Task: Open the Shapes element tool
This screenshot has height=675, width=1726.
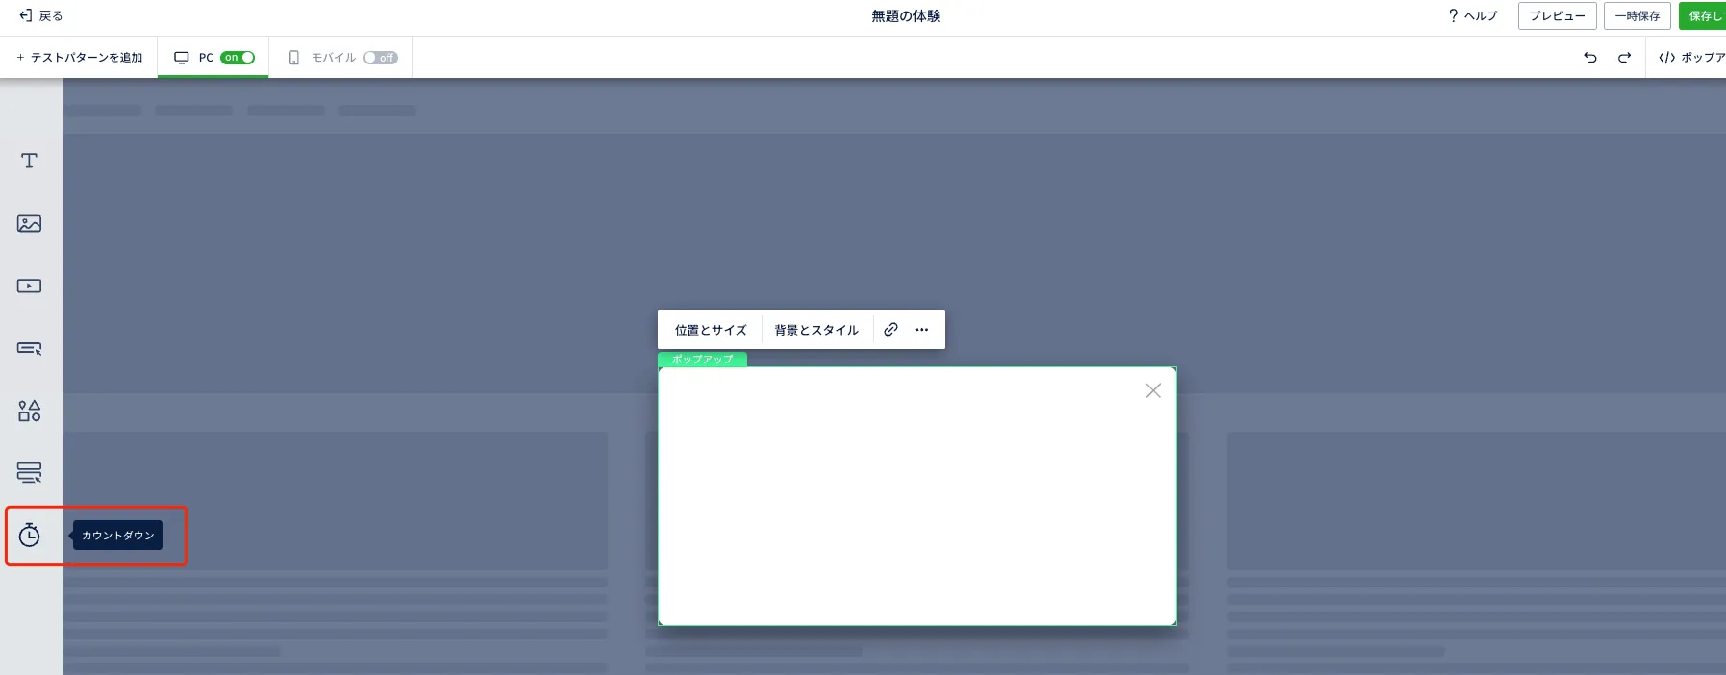Action: (29, 412)
